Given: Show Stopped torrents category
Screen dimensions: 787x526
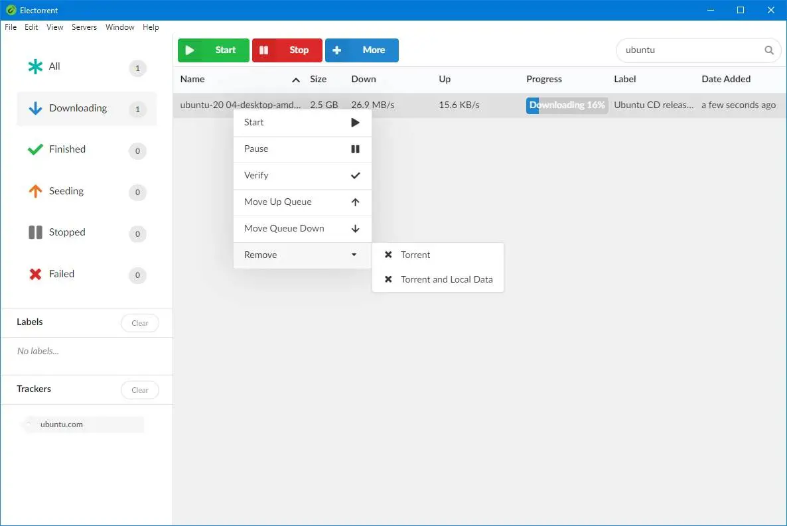Looking at the screenshot, I should tap(87, 232).
